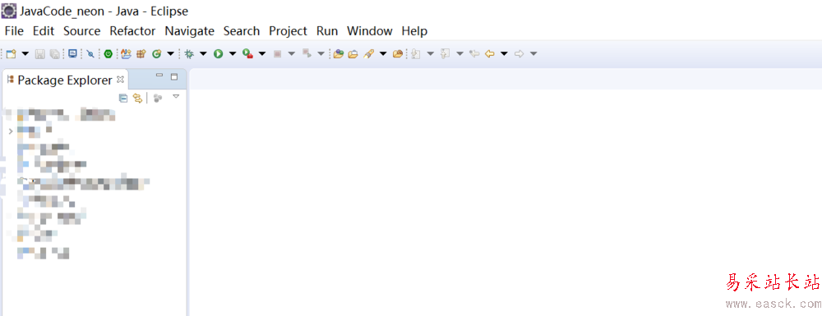Open the Help menu
822x316 pixels.
tap(414, 31)
